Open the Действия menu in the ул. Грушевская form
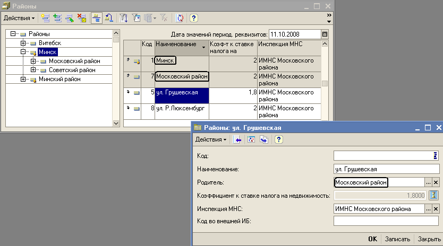The width and height of the screenshot is (443, 246). (x=211, y=139)
